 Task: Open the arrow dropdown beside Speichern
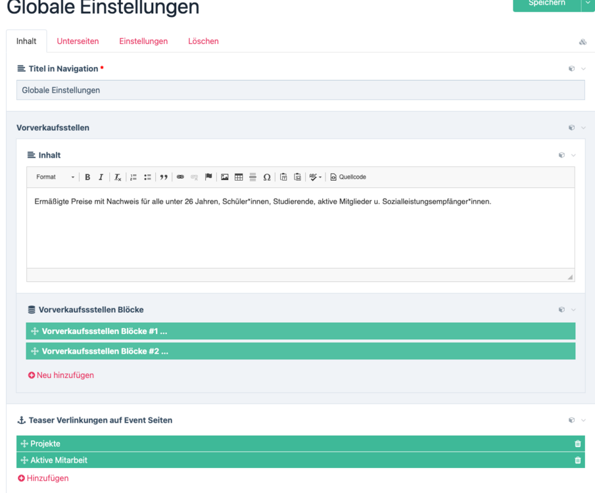point(587,3)
